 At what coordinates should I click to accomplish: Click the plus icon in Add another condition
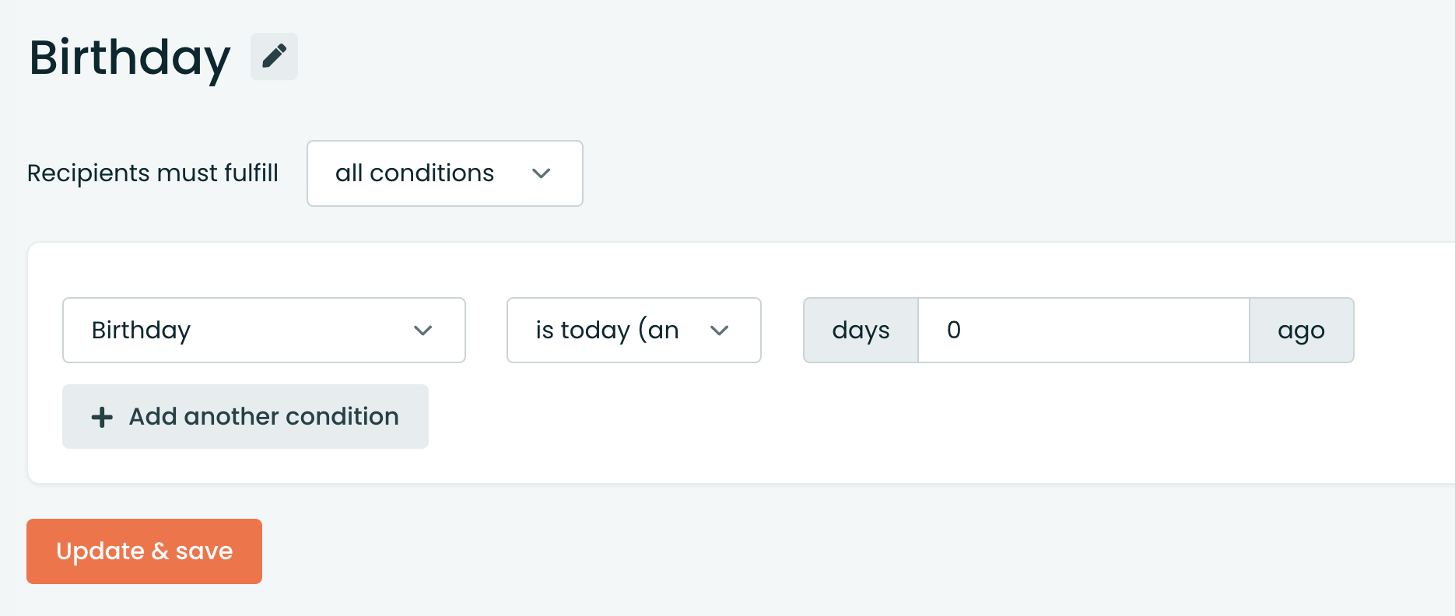pos(102,418)
